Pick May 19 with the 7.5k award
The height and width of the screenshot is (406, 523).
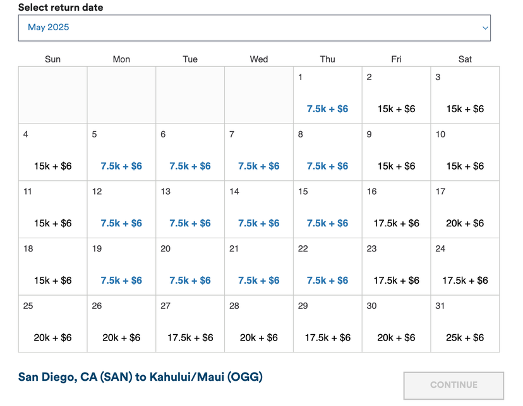click(x=121, y=266)
